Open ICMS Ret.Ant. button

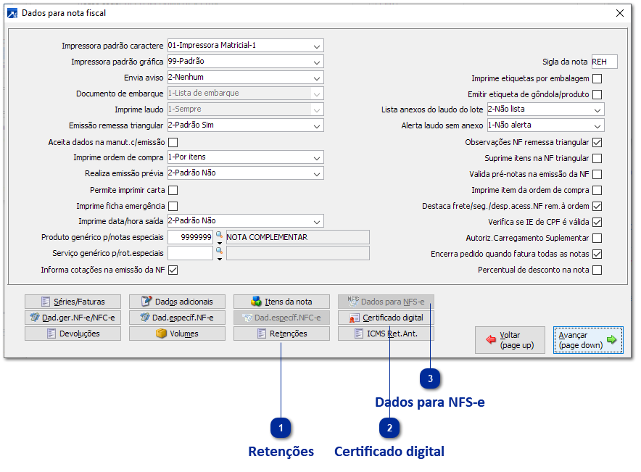tap(386, 334)
